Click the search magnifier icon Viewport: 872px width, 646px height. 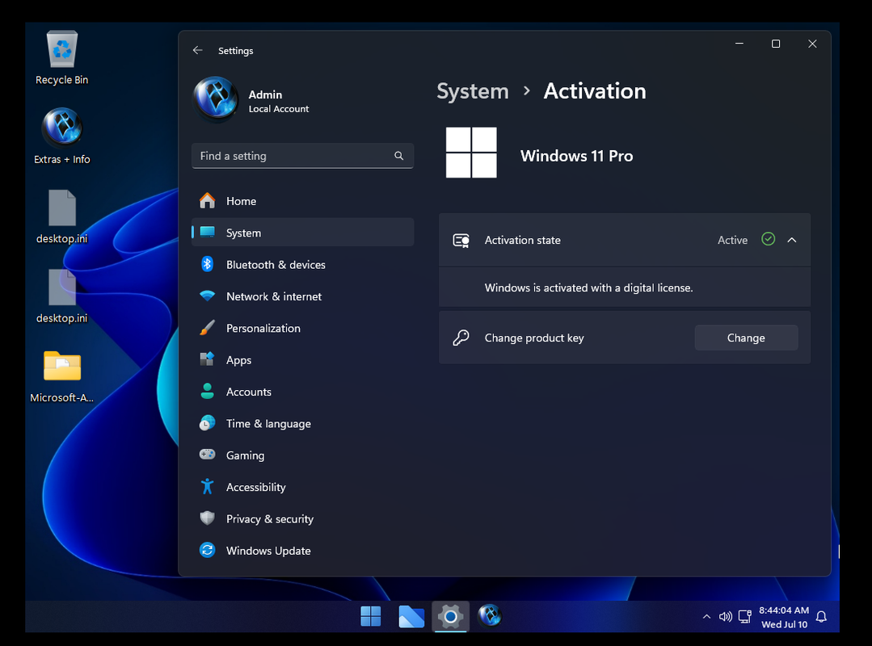click(398, 156)
